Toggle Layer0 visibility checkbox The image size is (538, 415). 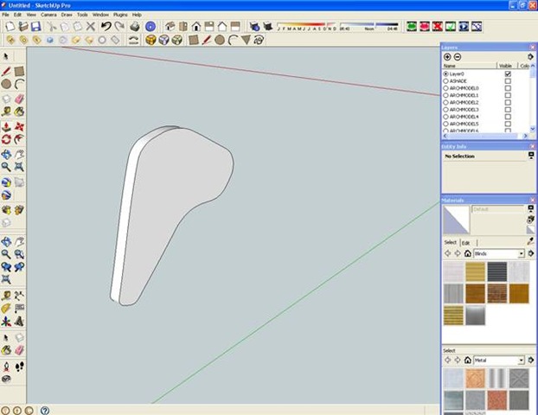[x=508, y=74]
